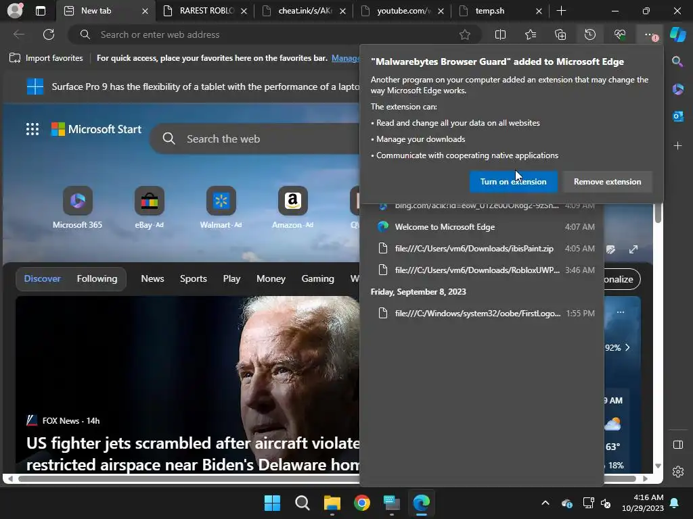The height and width of the screenshot is (519, 693).
Task: Click the Import favorites icon
Action: click(15, 58)
